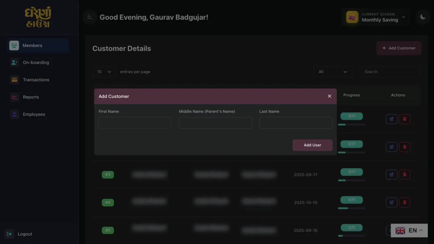Click the Transactions card icon
The image size is (434, 244).
click(14, 80)
